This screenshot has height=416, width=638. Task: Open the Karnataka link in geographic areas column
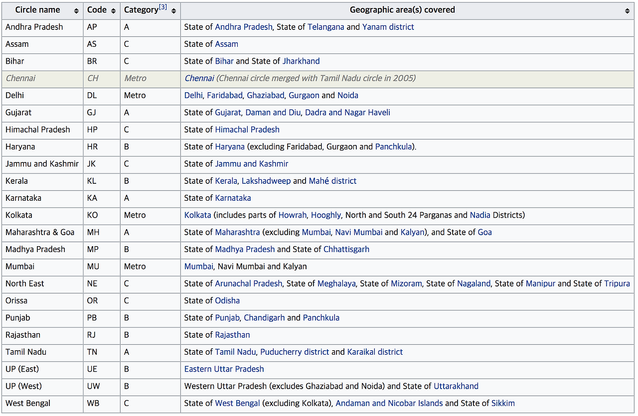pos(233,198)
